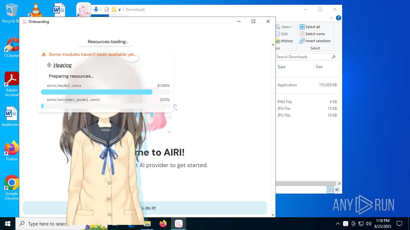Select the JPG File row of 10 KB

coord(307,115)
